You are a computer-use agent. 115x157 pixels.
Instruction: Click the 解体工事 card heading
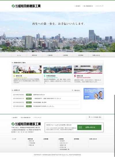pyautogui.click(x=19, y=76)
